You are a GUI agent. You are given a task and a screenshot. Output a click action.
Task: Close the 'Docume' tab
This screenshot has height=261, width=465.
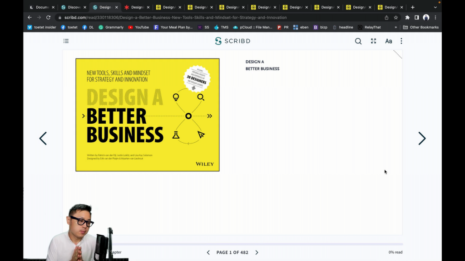[53, 7]
